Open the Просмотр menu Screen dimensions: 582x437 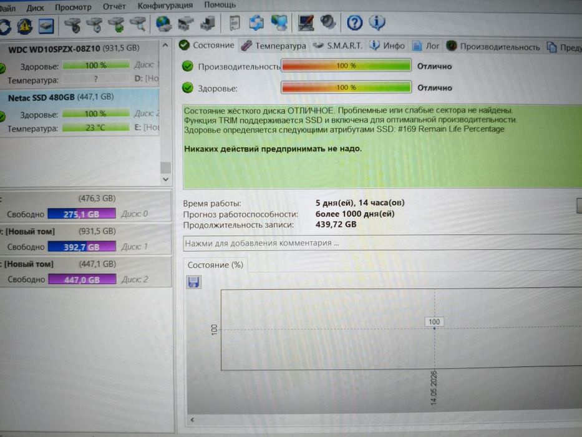(73, 7)
